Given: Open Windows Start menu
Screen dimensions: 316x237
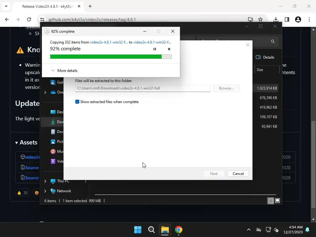Looking at the screenshot, I should [138, 230].
